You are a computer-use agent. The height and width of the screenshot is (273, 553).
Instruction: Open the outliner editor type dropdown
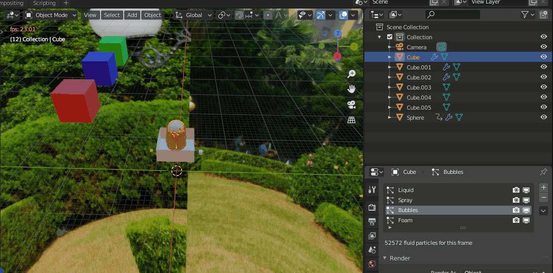pos(377,15)
